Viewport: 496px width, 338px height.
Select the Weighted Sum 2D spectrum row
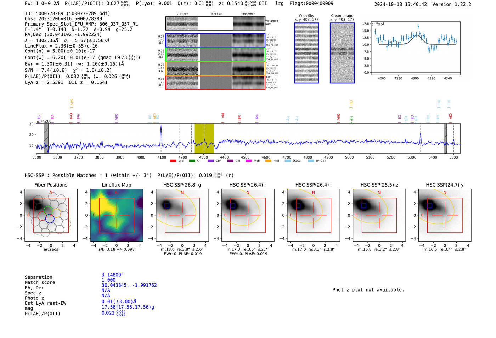215,23
